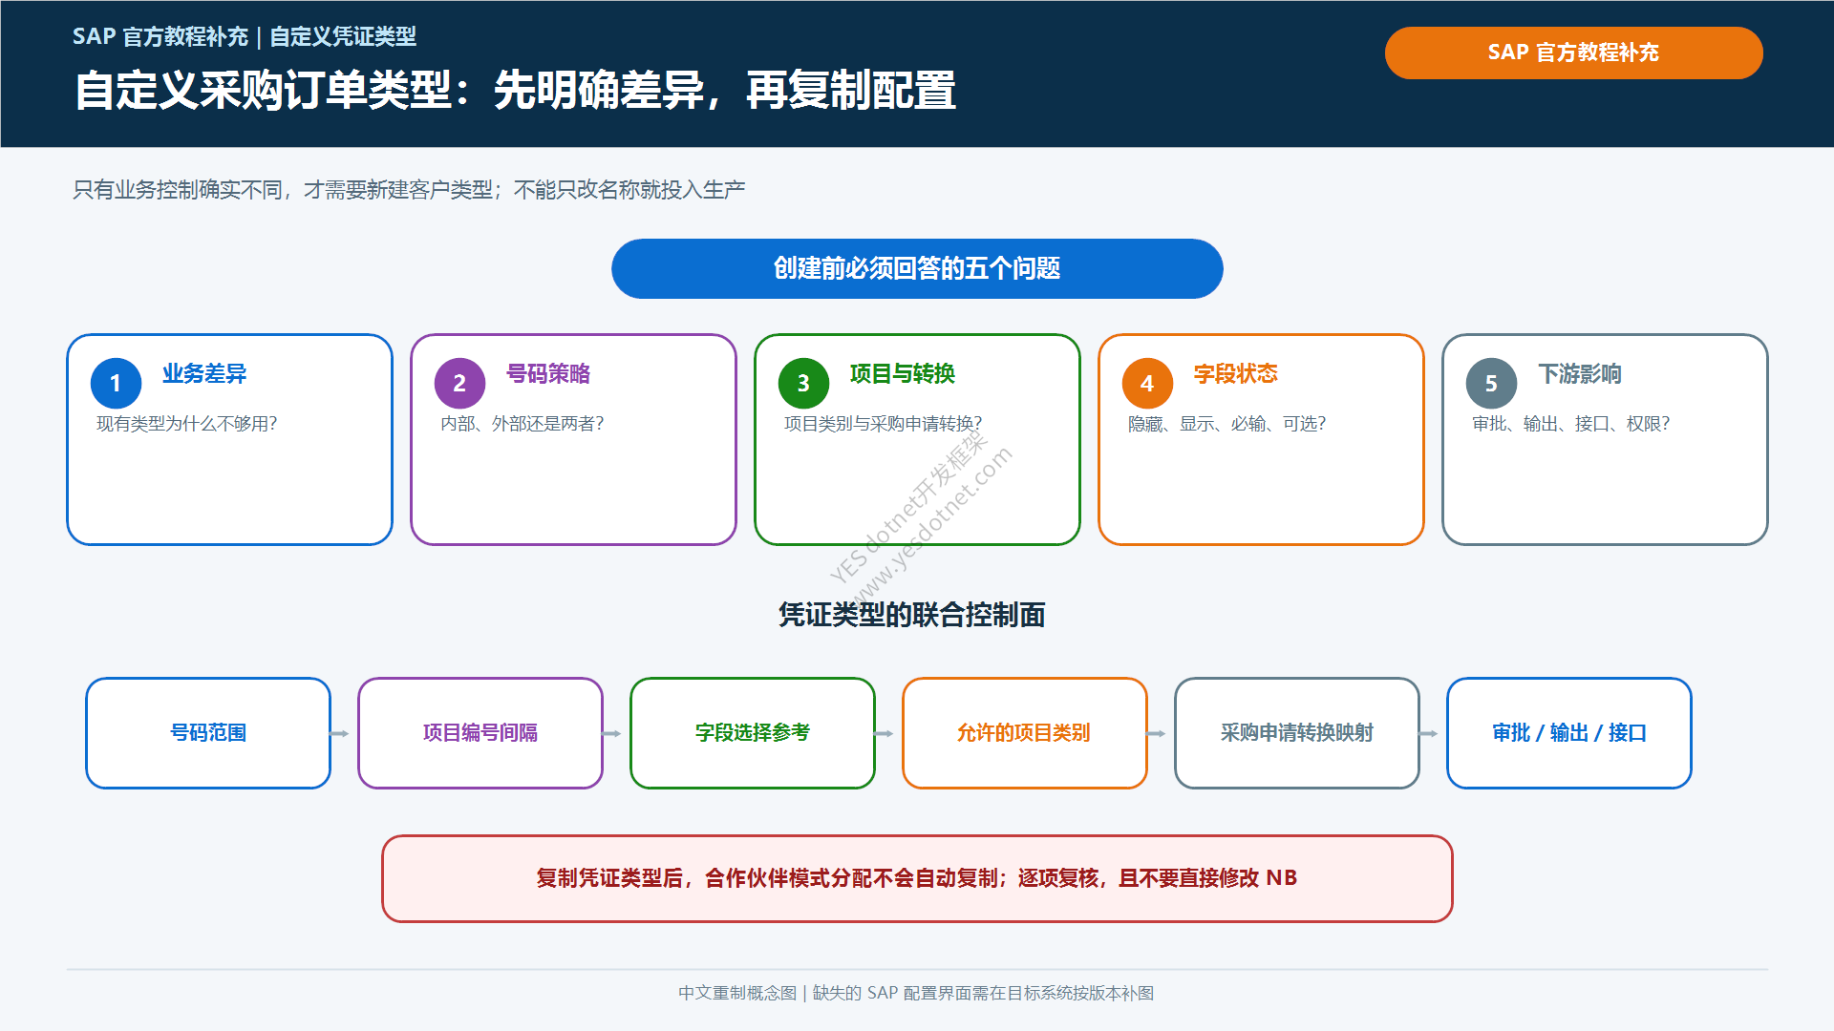
Task: Click the number 3 green circle icon
Action: click(x=803, y=383)
